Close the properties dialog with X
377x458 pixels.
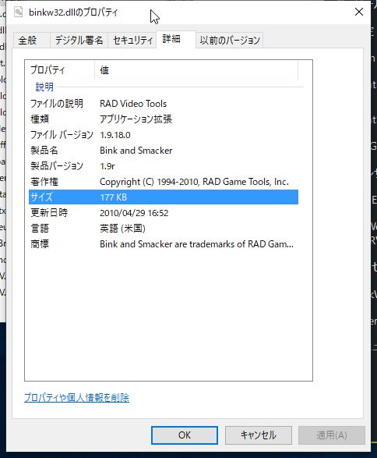359,12
